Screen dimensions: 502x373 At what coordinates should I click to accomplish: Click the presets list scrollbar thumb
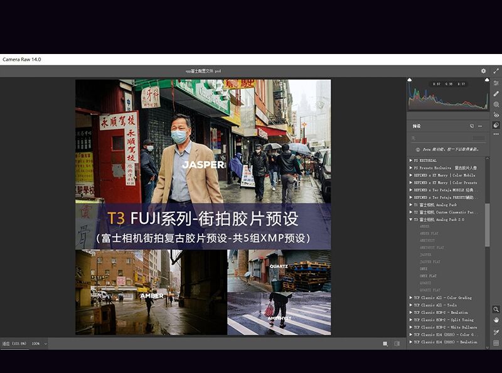[x=488, y=225]
